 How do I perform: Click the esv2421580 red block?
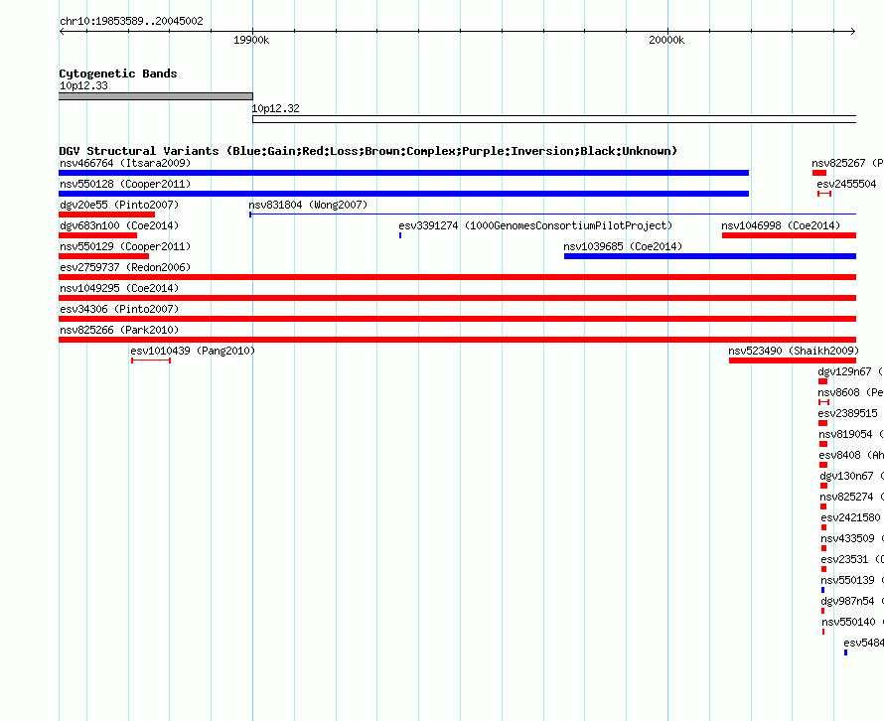(x=824, y=527)
